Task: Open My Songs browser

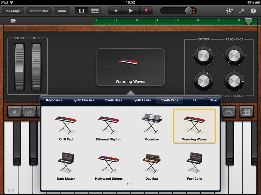Action: 13,11
